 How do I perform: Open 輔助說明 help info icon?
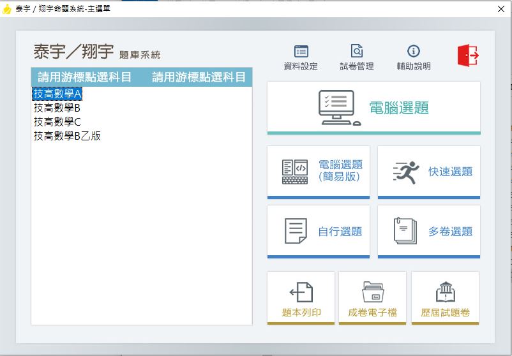click(x=413, y=52)
